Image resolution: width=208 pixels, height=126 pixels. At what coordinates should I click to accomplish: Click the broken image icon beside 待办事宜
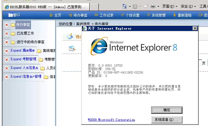click(x=7, y=25)
